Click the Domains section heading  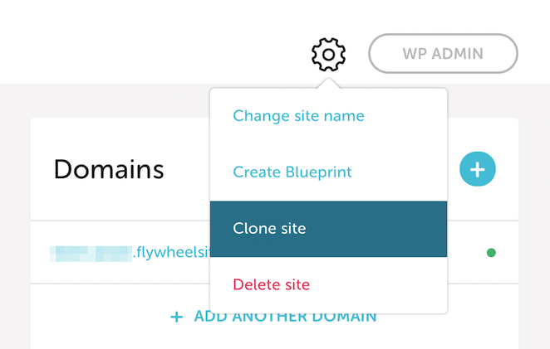(109, 169)
